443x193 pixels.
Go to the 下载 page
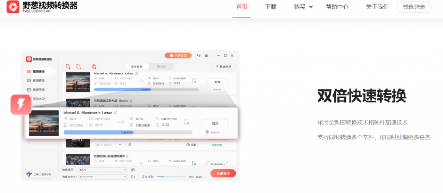[x=271, y=7]
